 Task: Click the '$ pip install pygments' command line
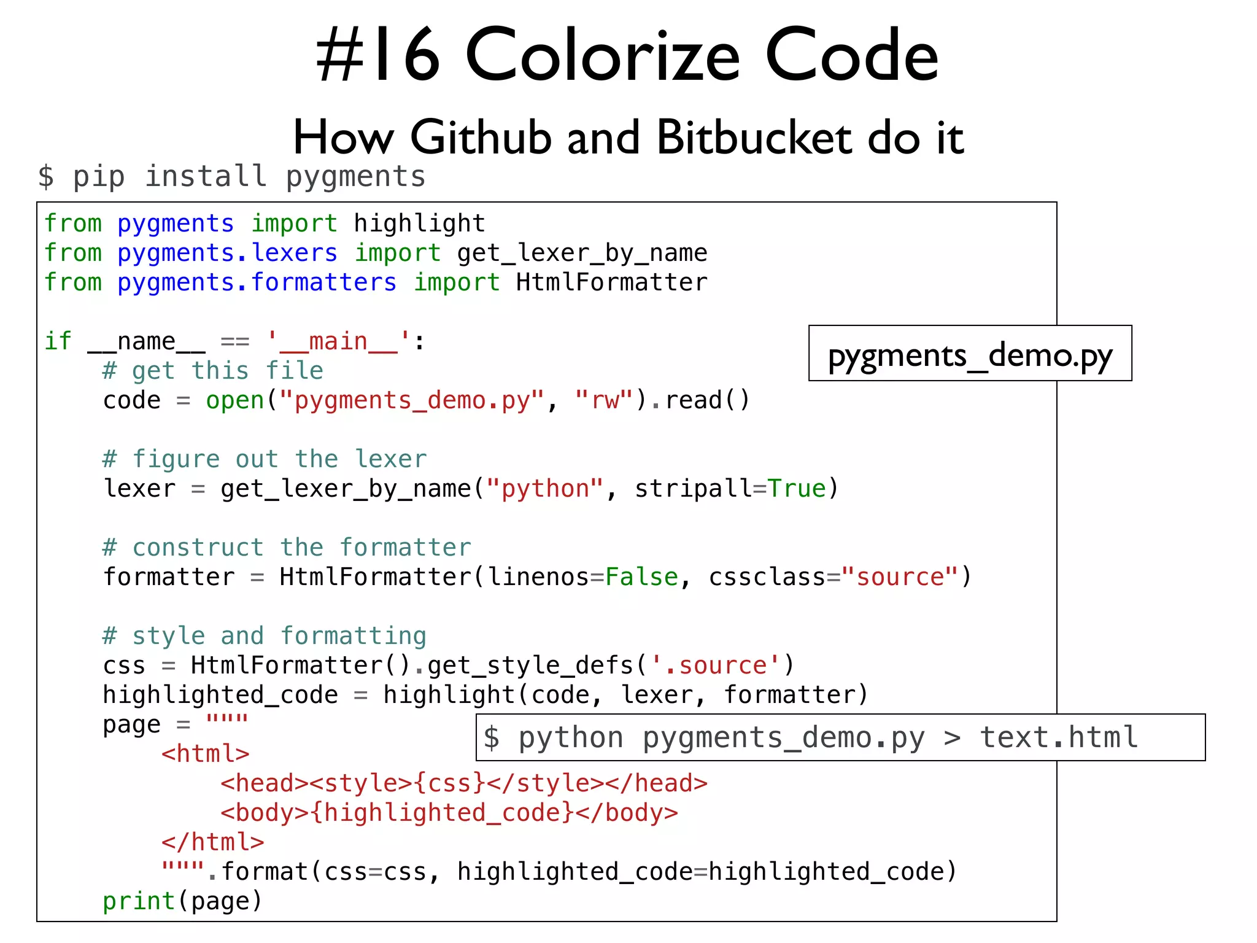231,177
